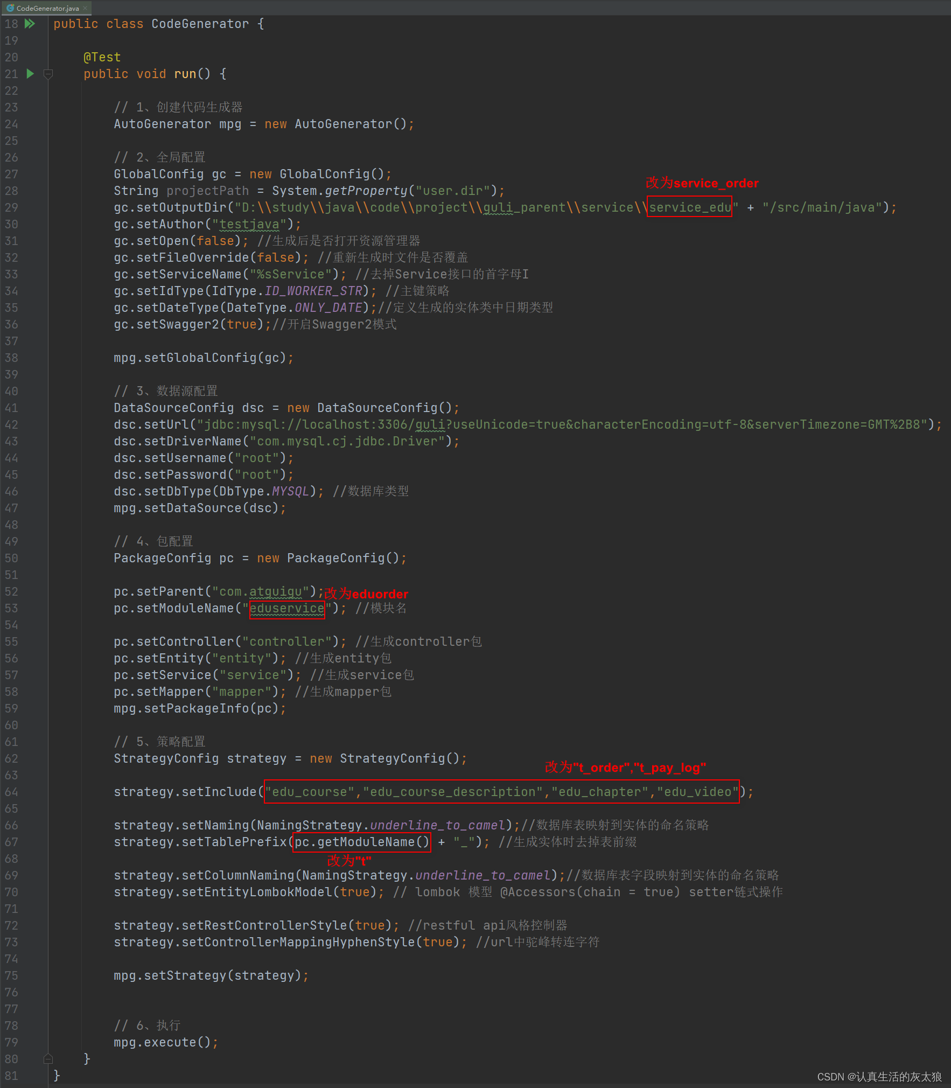Click the underline_to_camel constant on setNaming line
Viewport: 951px width, 1088px height.
tap(438, 825)
